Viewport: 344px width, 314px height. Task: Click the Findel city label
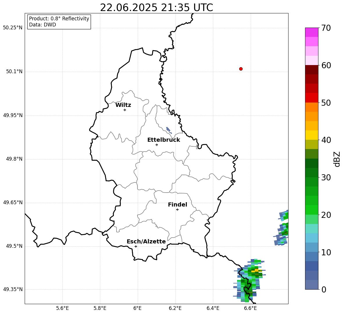coord(178,204)
